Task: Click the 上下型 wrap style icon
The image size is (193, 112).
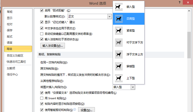Action: (x=119, y=78)
